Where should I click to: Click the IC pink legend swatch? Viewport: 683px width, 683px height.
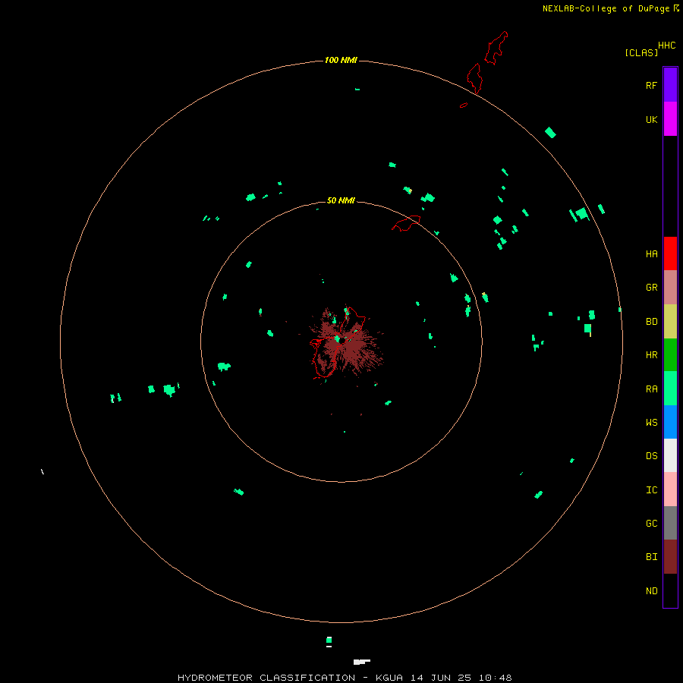[x=670, y=489]
